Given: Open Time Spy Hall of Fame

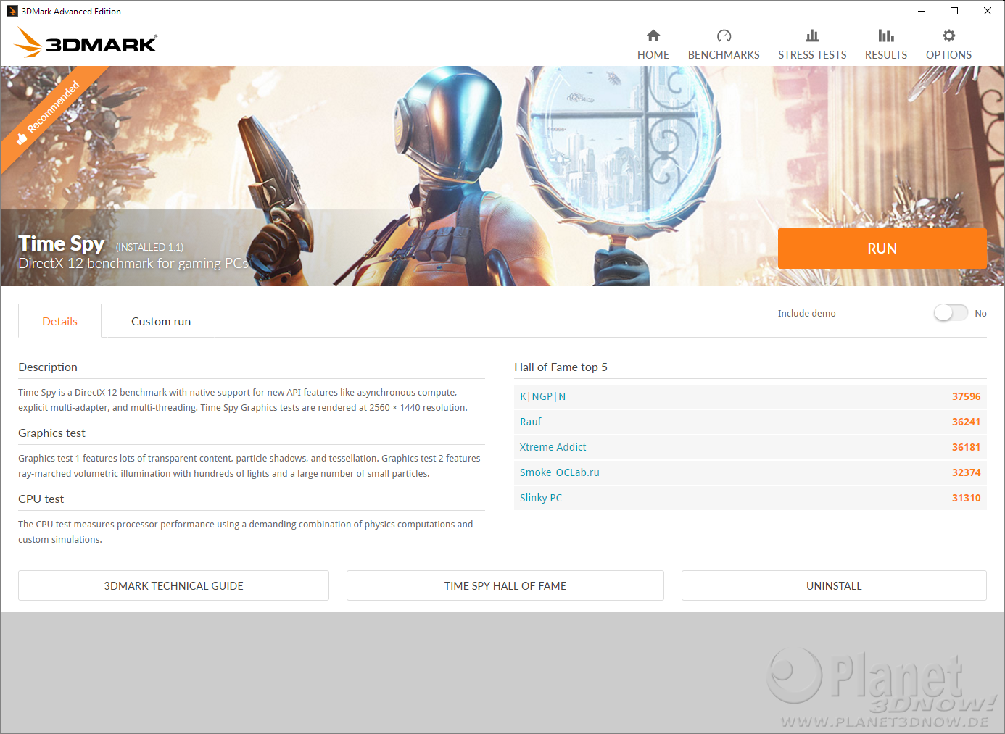Looking at the screenshot, I should pyautogui.click(x=505, y=585).
